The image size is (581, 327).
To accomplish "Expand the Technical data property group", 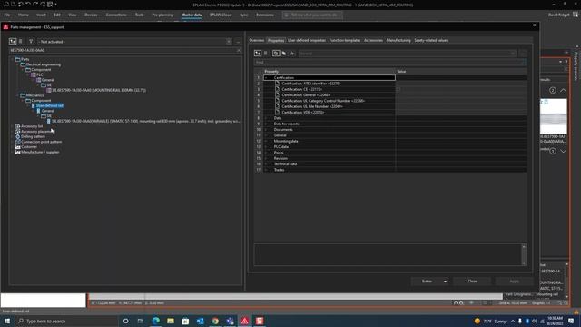I will (x=266, y=164).
